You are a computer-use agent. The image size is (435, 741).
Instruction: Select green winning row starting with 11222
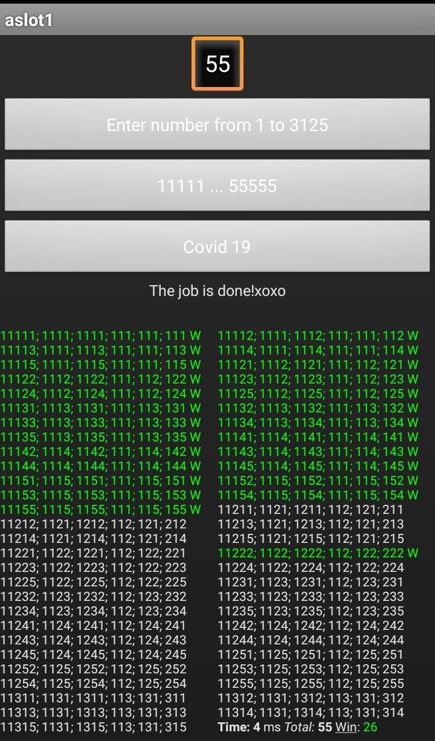tap(318, 553)
